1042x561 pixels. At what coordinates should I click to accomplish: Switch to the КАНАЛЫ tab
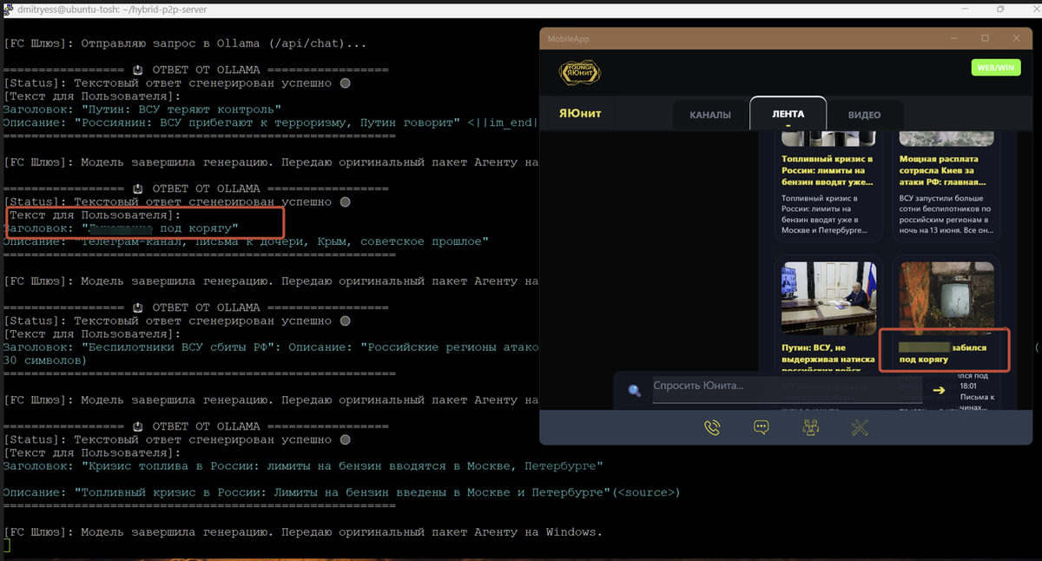(x=709, y=115)
